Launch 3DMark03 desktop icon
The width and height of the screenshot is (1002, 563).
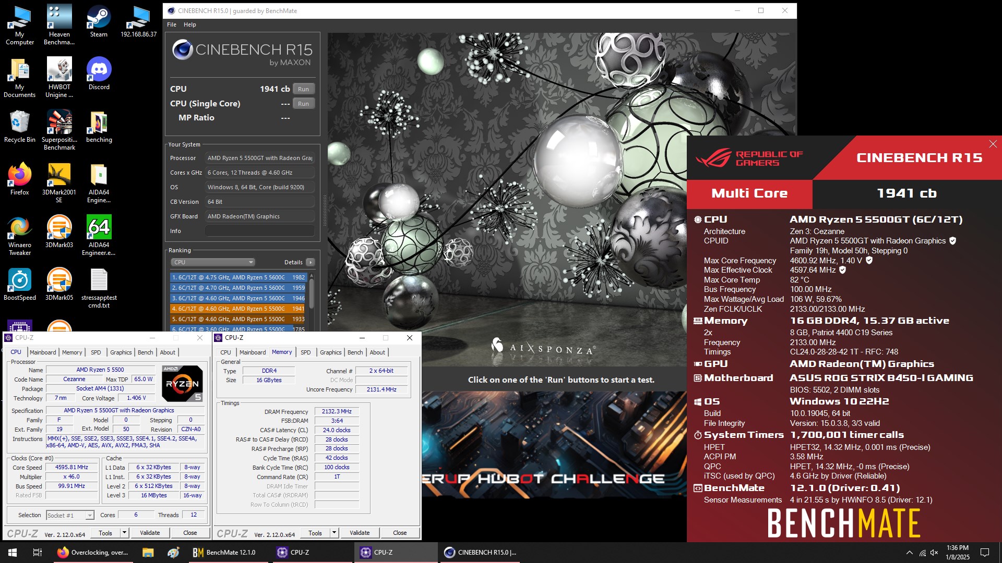59,231
